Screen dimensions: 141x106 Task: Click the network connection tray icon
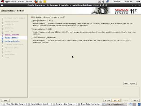(x=108, y=2)
